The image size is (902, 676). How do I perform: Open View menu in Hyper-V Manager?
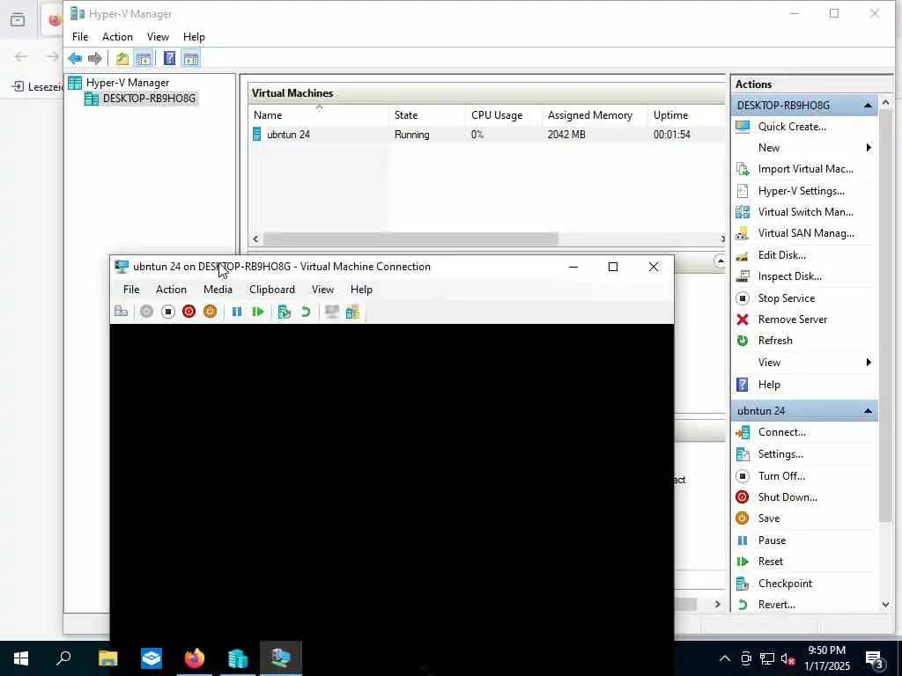tap(158, 37)
